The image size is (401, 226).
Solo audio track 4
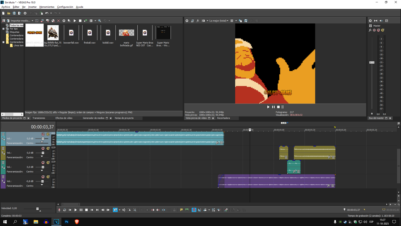pos(48,134)
